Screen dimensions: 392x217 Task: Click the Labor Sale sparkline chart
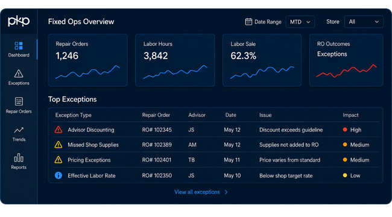[262, 72]
